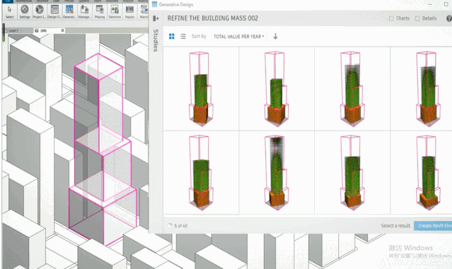Open the Manage Project tool

click(84, 12)
